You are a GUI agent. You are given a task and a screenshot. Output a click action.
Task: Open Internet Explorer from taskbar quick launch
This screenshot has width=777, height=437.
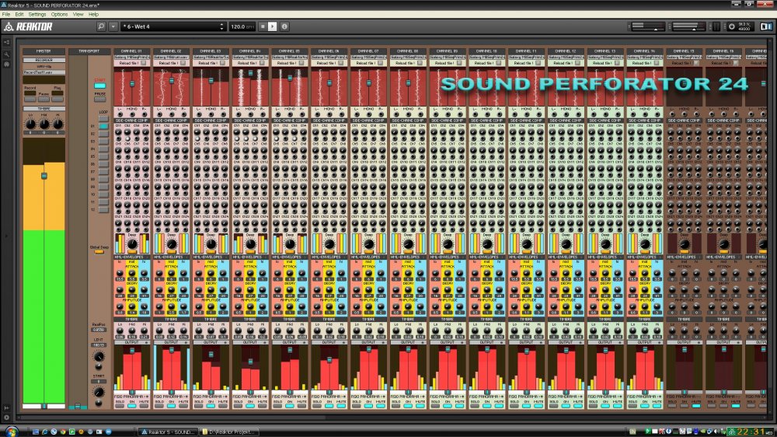(x=44, y=432)
